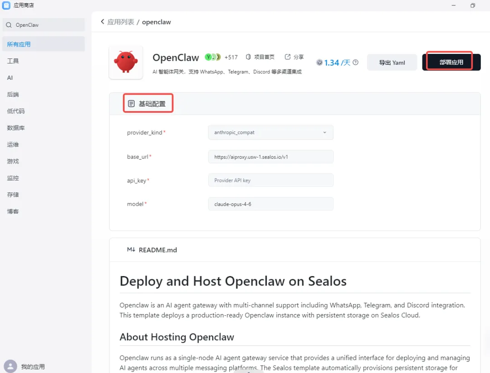Click 项目首页 link text

pyautogui.click(x=265, y=57)
